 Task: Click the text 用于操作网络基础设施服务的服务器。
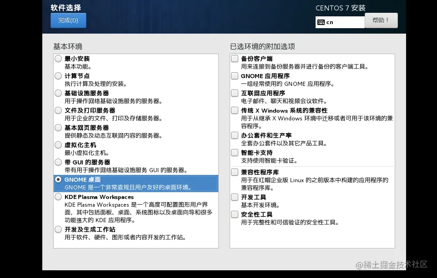click(113, 101)
